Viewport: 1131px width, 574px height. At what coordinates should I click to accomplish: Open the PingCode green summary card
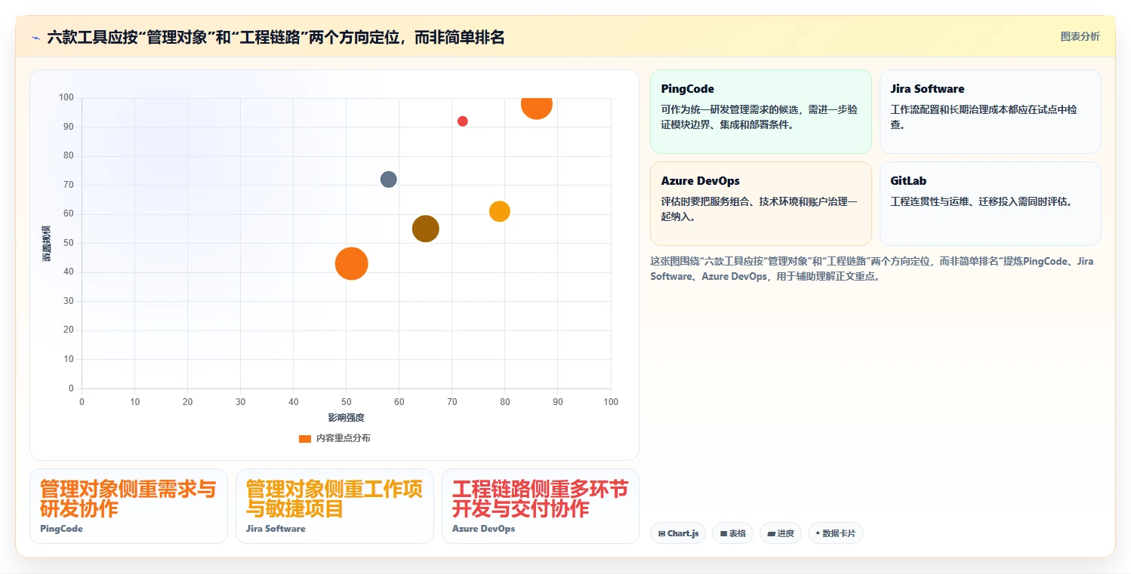pyautogui.click(x=760, y=112)
